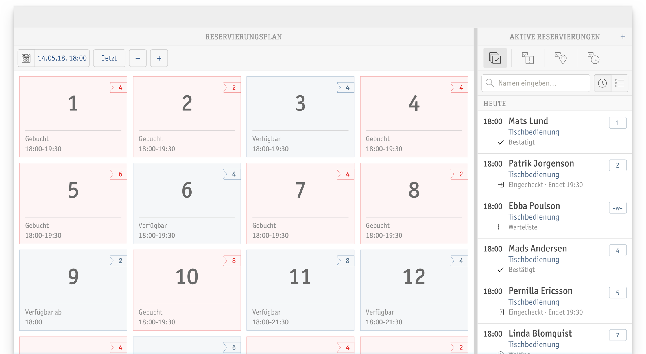
Task: Switch to list view toggle
Action: click(x=620, y=83)
